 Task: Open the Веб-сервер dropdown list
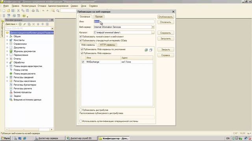153,27
